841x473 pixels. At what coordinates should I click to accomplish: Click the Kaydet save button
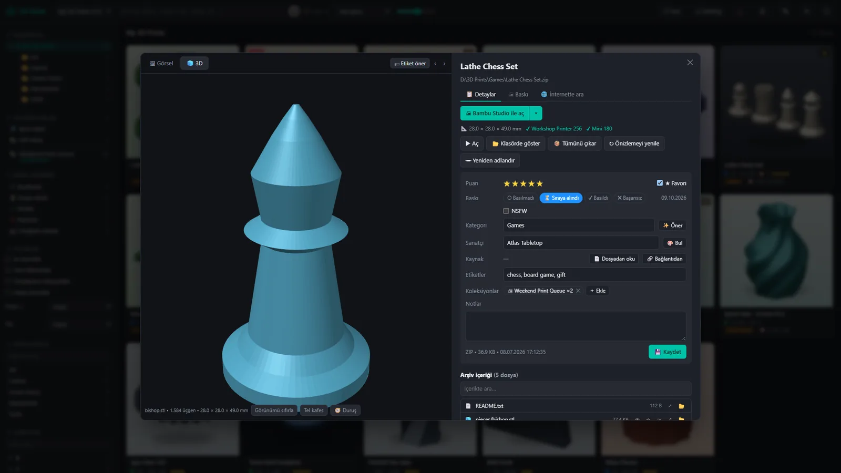pyautogui.click(x=668, y=352)
